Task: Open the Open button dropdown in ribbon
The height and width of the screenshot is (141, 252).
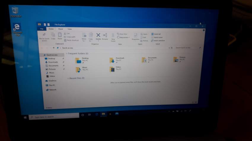Action: tap(144, 34)
